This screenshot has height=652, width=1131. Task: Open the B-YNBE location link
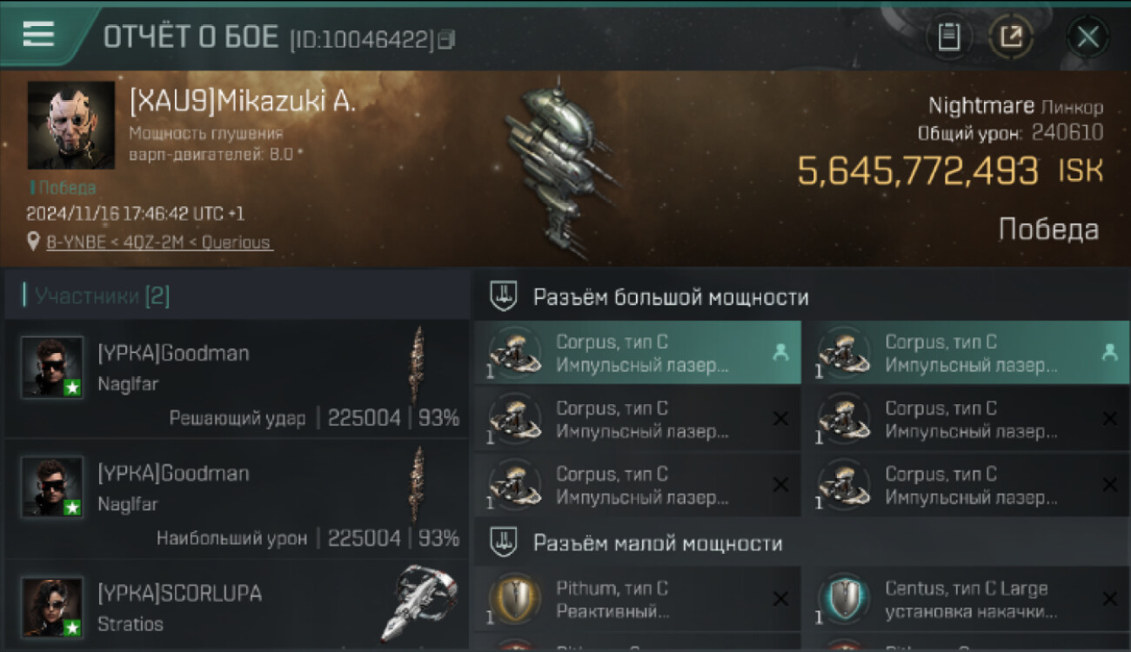pyautogui.click(x=159, y=243)
